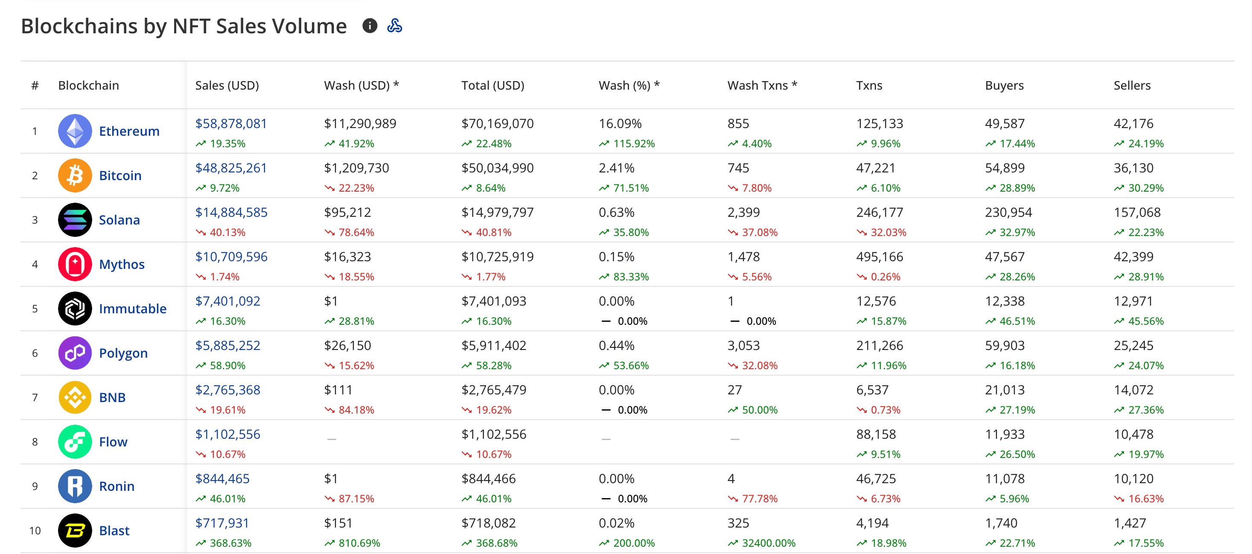This screenshot has height=554, width=1252.
Task: Click the Mythos logo icon
Action: pos(75,264)
